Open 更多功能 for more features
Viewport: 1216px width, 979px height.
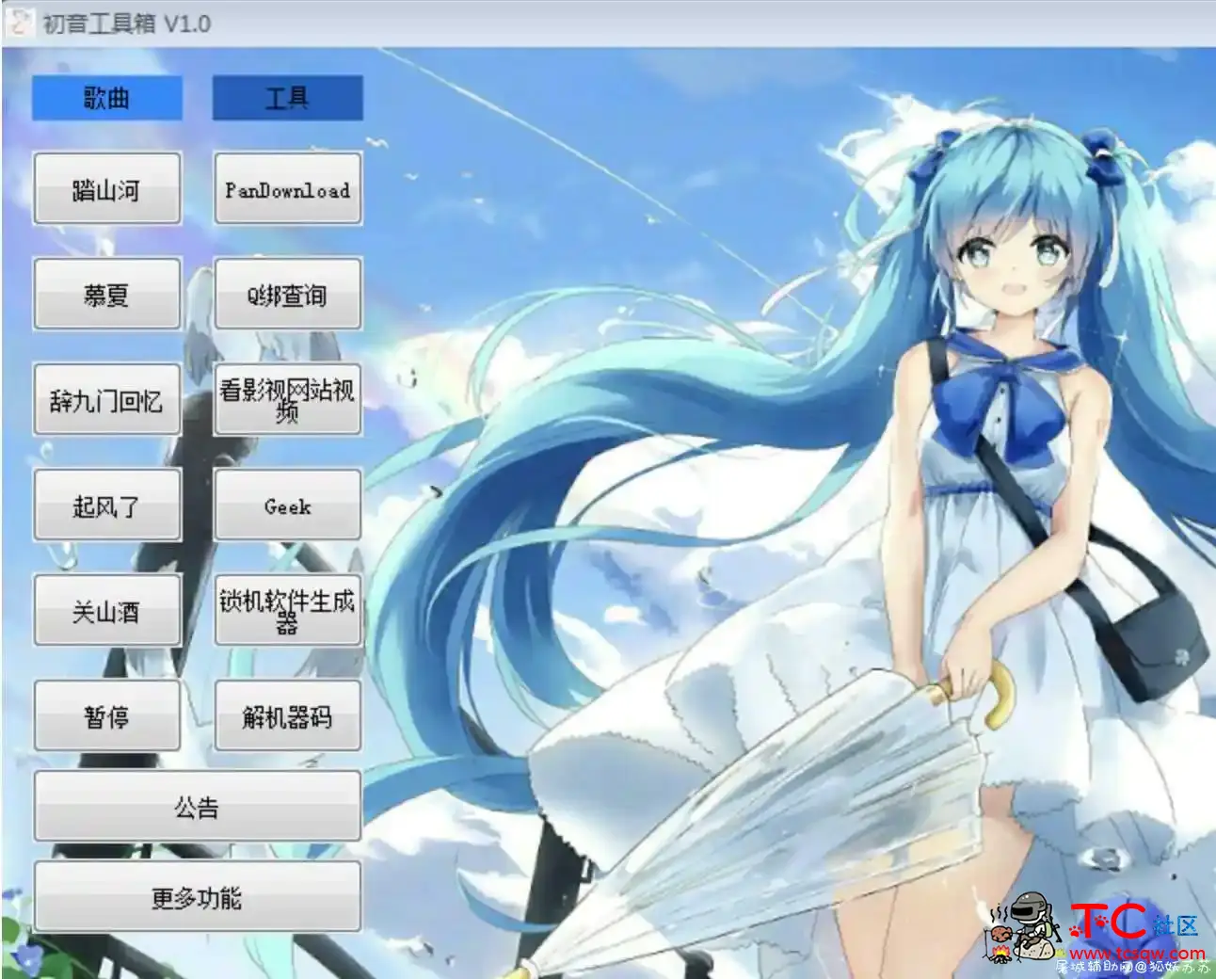point(197,896)
